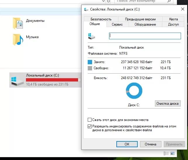Viewport: 188px width, 160px height.
Task: Click the Диск C: caption under chart
Action: tap(134, 105)
